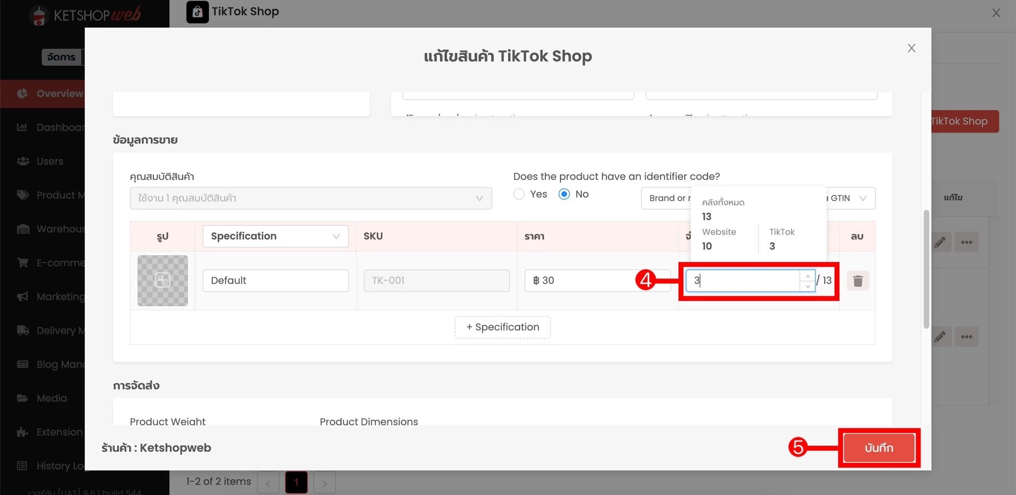This screenshot has height=495, width=1016.
Task: Add a new Specification row
Action: 502,327
